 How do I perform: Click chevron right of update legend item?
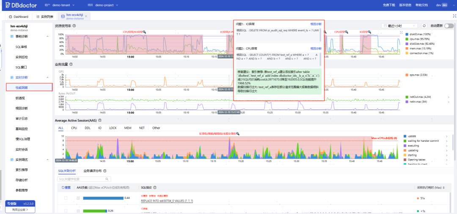(446, 136)
